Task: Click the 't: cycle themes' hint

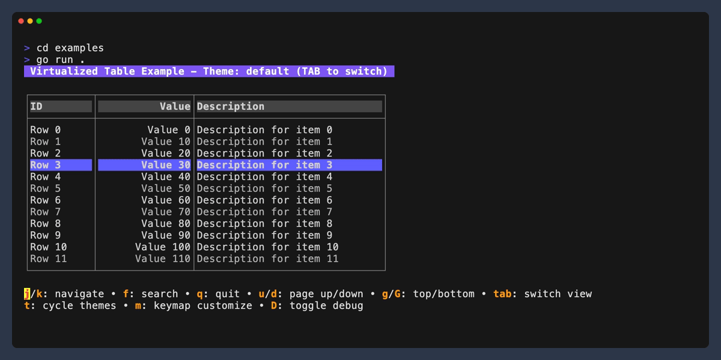Action: [70, 305]
